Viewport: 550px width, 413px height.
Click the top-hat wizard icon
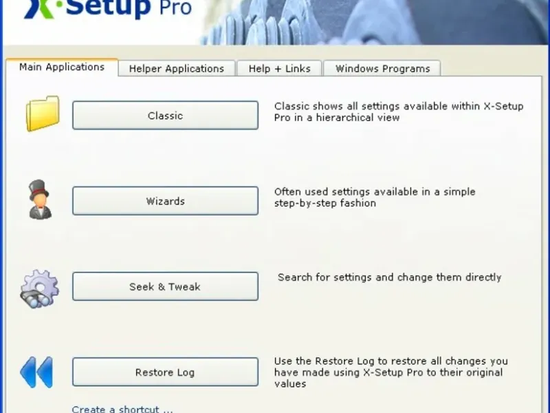point(40,199)
